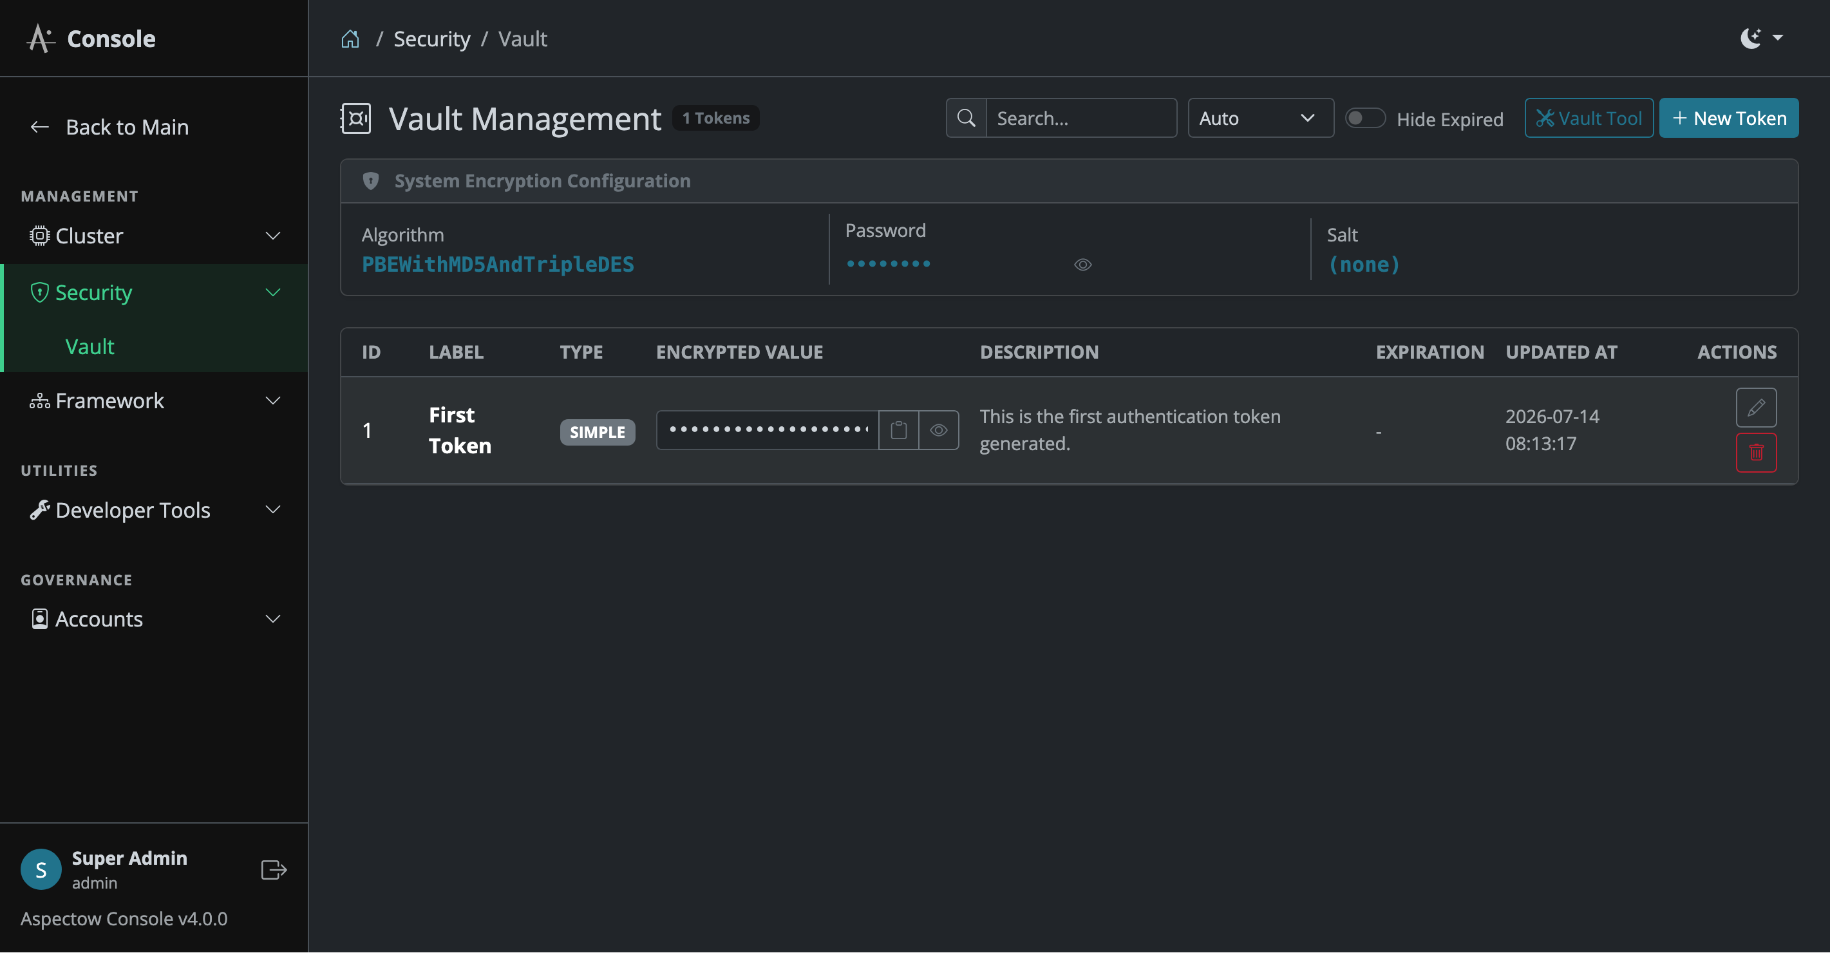This screenshot has width=1830, height=953.
Task: Click the Vault breadcrumb
Action: click(x=522, y=39)
